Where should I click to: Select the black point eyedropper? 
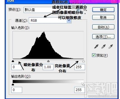[96, 46]
